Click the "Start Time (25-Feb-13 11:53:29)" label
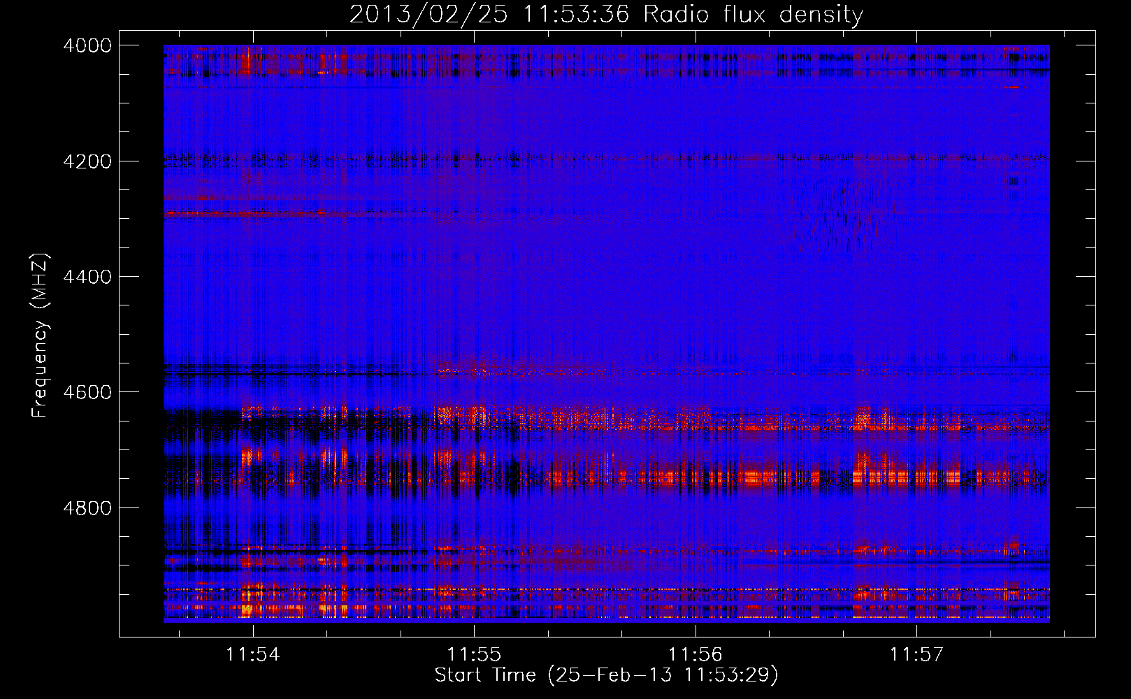Screen dimensions: 1131x699 pos(606,675)
